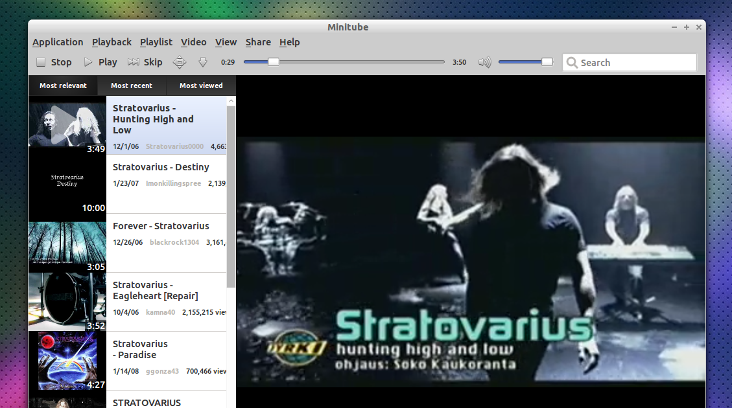Screen dimensions: 732x408
Task: Select the 'Stratovarius - Destiny' title
Action: tap(161, 167)
